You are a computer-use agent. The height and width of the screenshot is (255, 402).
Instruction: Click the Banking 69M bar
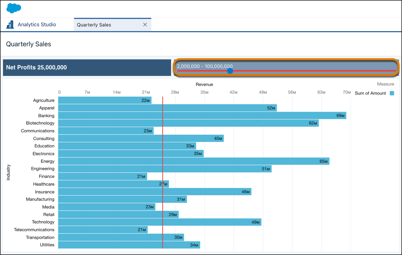click(x=202, y=115)
